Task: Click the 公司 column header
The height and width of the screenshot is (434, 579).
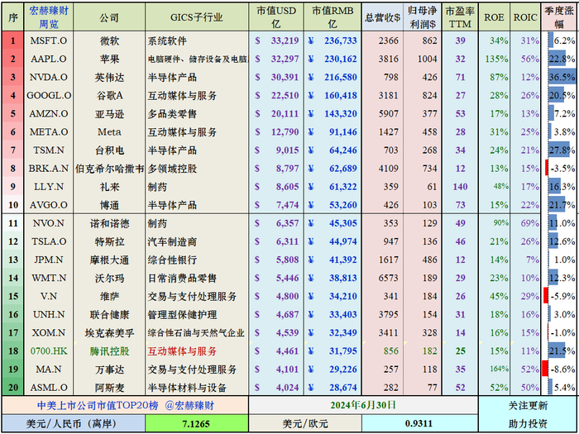Action: coord(109,17)
